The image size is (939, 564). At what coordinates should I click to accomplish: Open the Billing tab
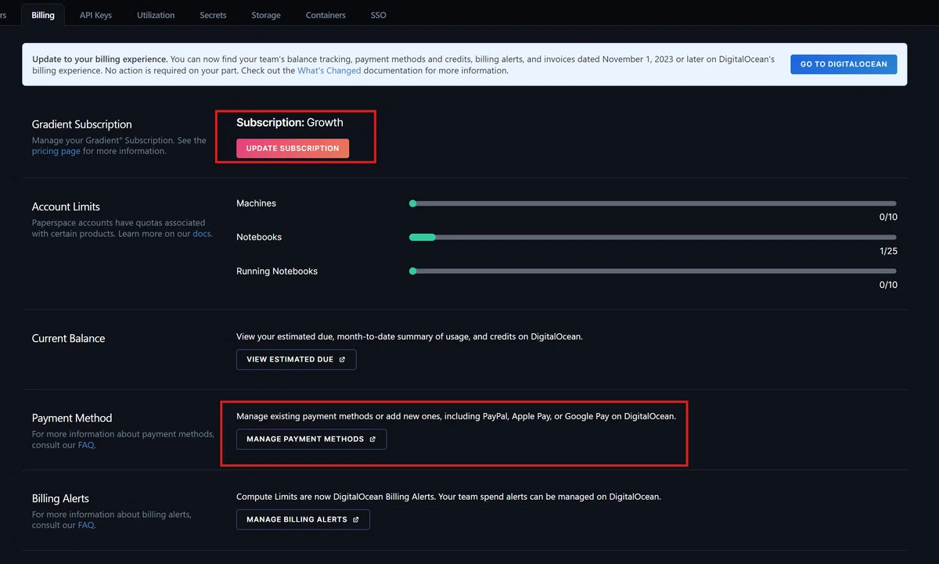coord(43,15)
